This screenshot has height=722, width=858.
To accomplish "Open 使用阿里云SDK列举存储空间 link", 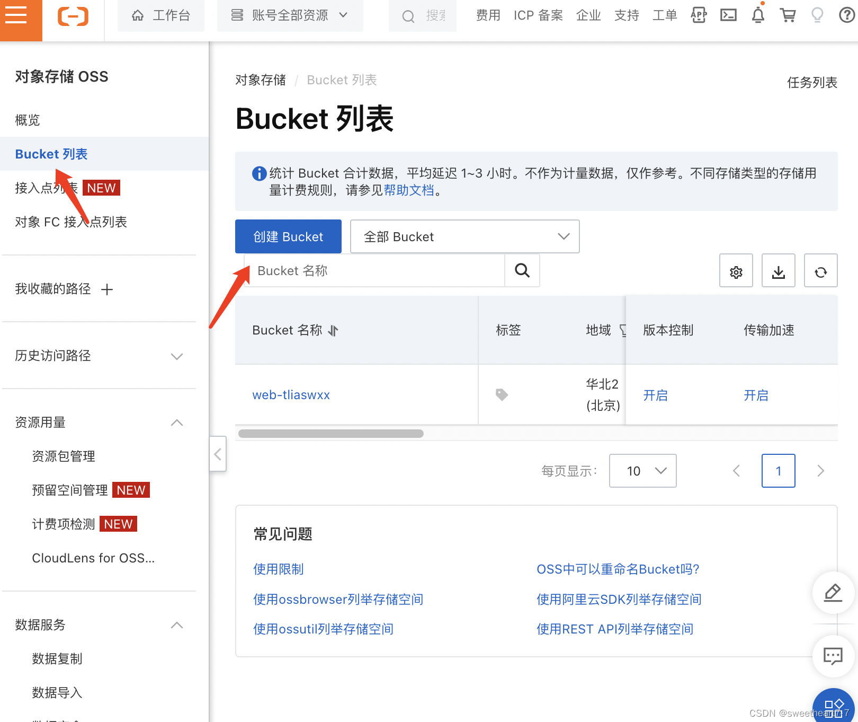I will click(619, 600).
